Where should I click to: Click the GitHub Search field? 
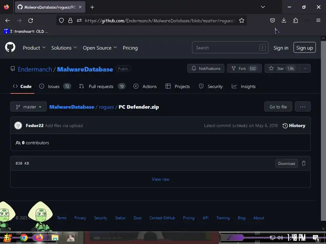tap(230, 48)
